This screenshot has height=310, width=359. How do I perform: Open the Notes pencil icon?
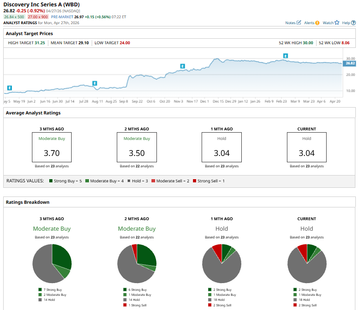299,23
